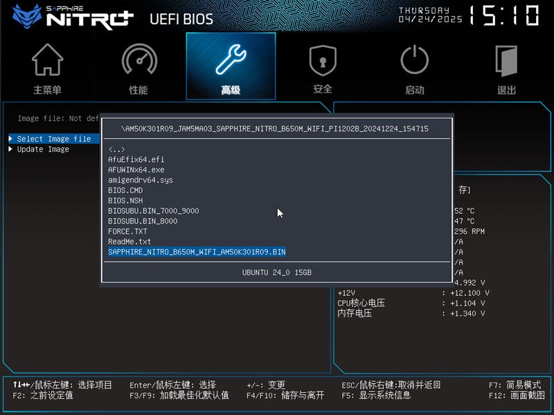Screen dimensions: 554x415
Task: Expand the Select Image file entry
Action: 53,139
